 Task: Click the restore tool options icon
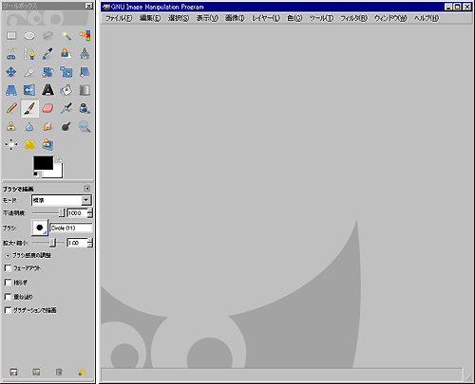36,372
